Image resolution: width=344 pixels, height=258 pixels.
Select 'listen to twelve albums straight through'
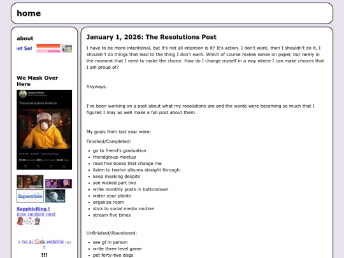point(136,170)
